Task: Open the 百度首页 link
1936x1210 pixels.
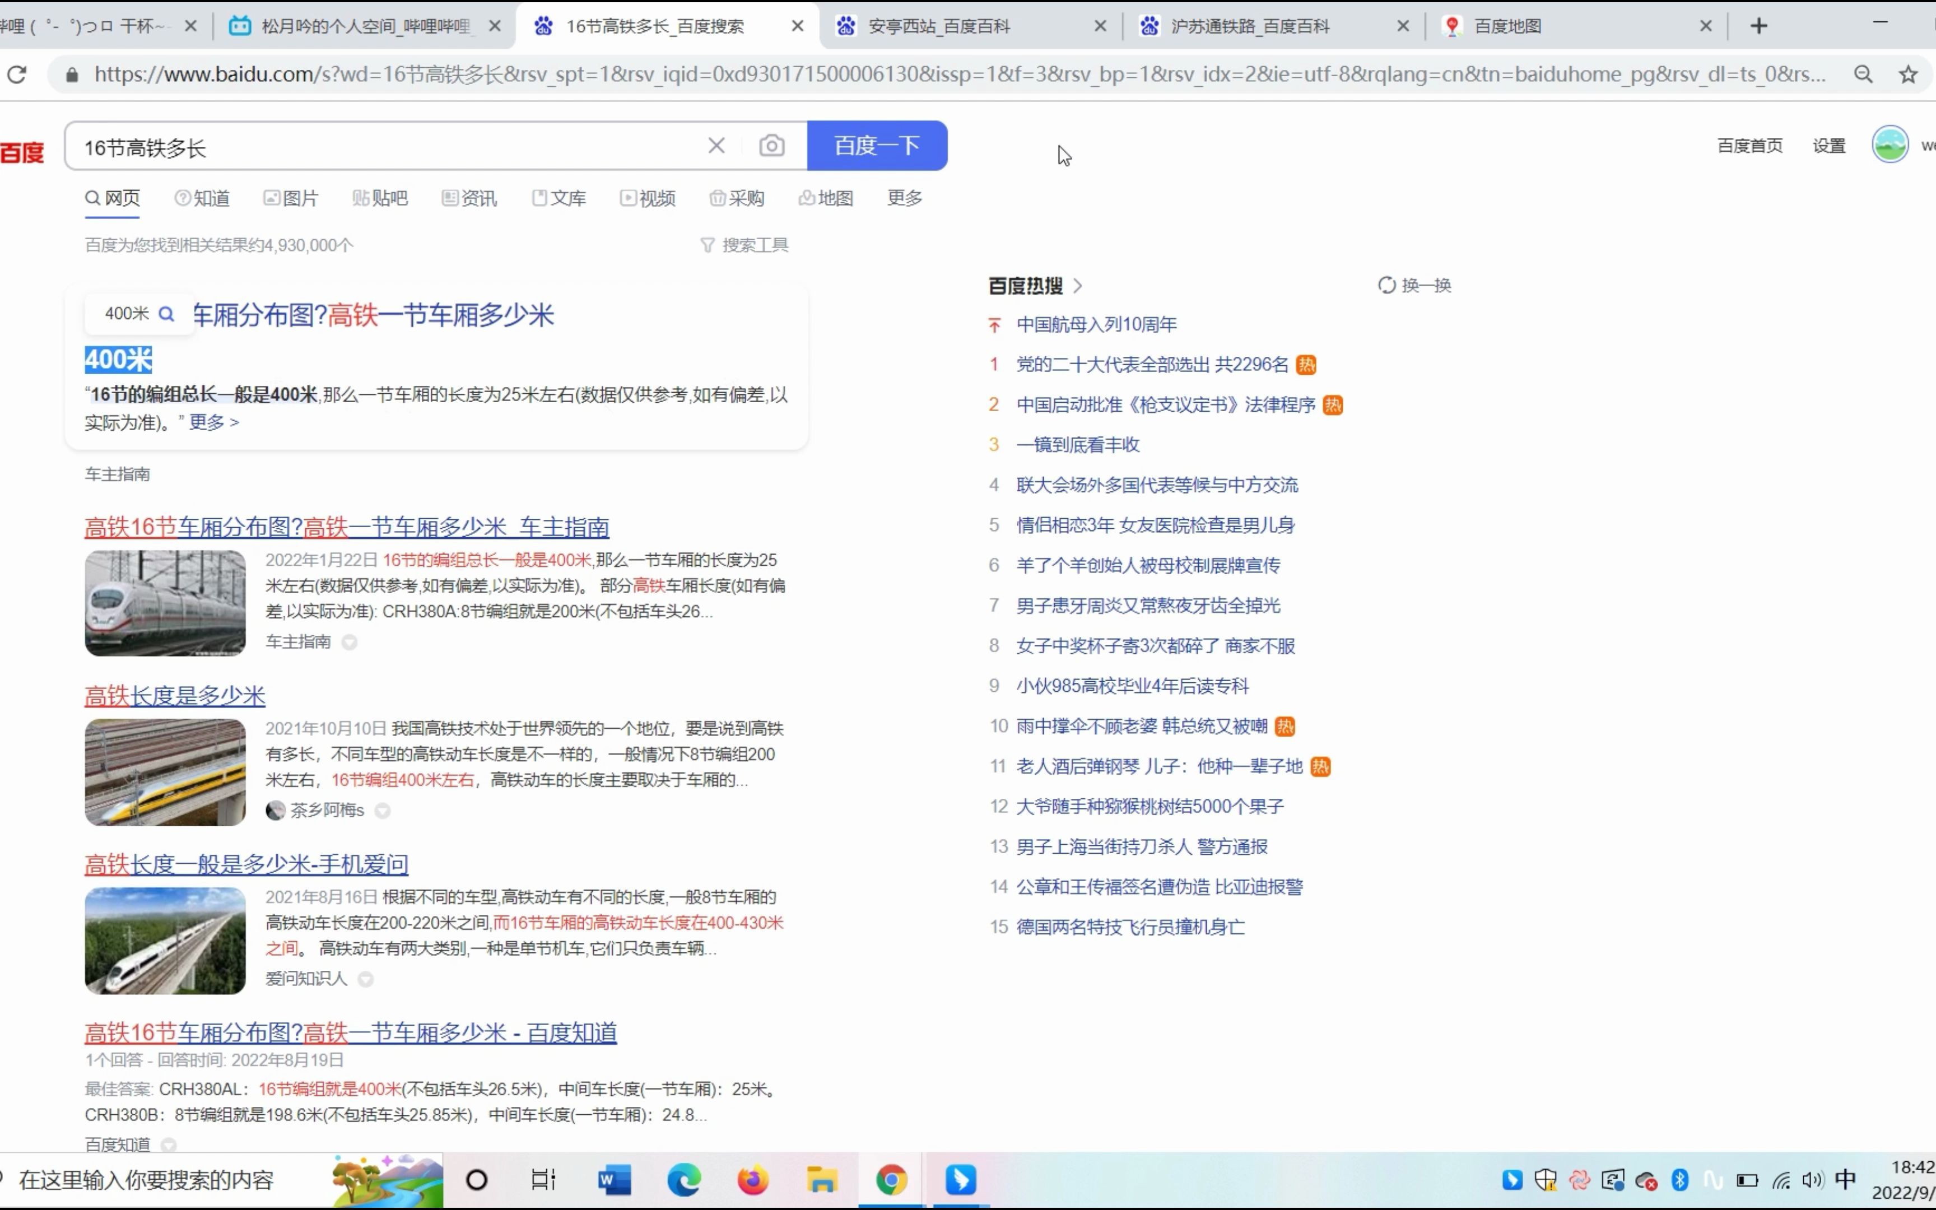Action: [x=1749, y=146]
